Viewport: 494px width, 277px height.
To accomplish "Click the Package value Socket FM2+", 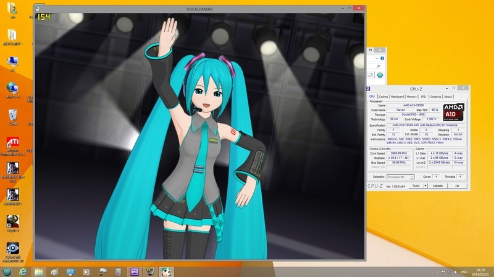I will point(414,114).
